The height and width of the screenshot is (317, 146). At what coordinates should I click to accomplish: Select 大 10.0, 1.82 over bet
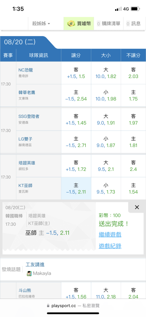(x=106, y=73)
